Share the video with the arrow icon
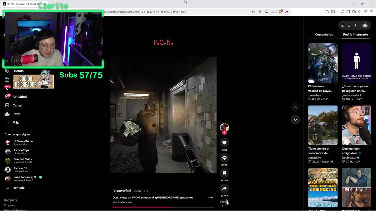Screen dimensions: 376x211 click(x=224, y=188)
